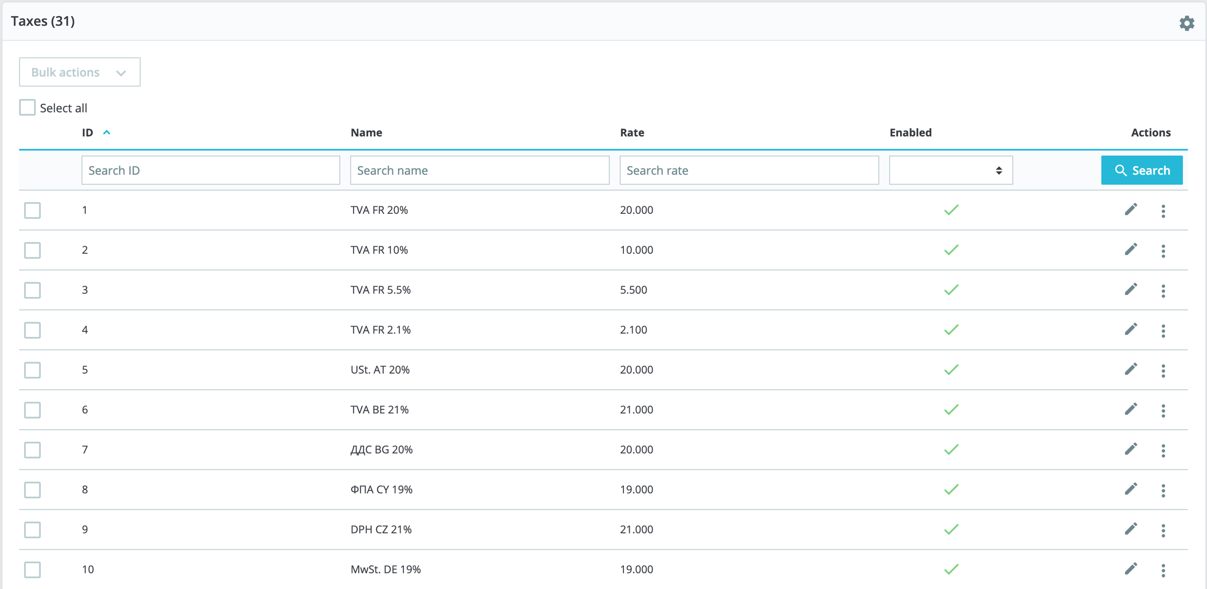Click pencil icon for USt. AT 20%
The height and width of the screenshot is (589, 1207).
(x=1131, y=369)
